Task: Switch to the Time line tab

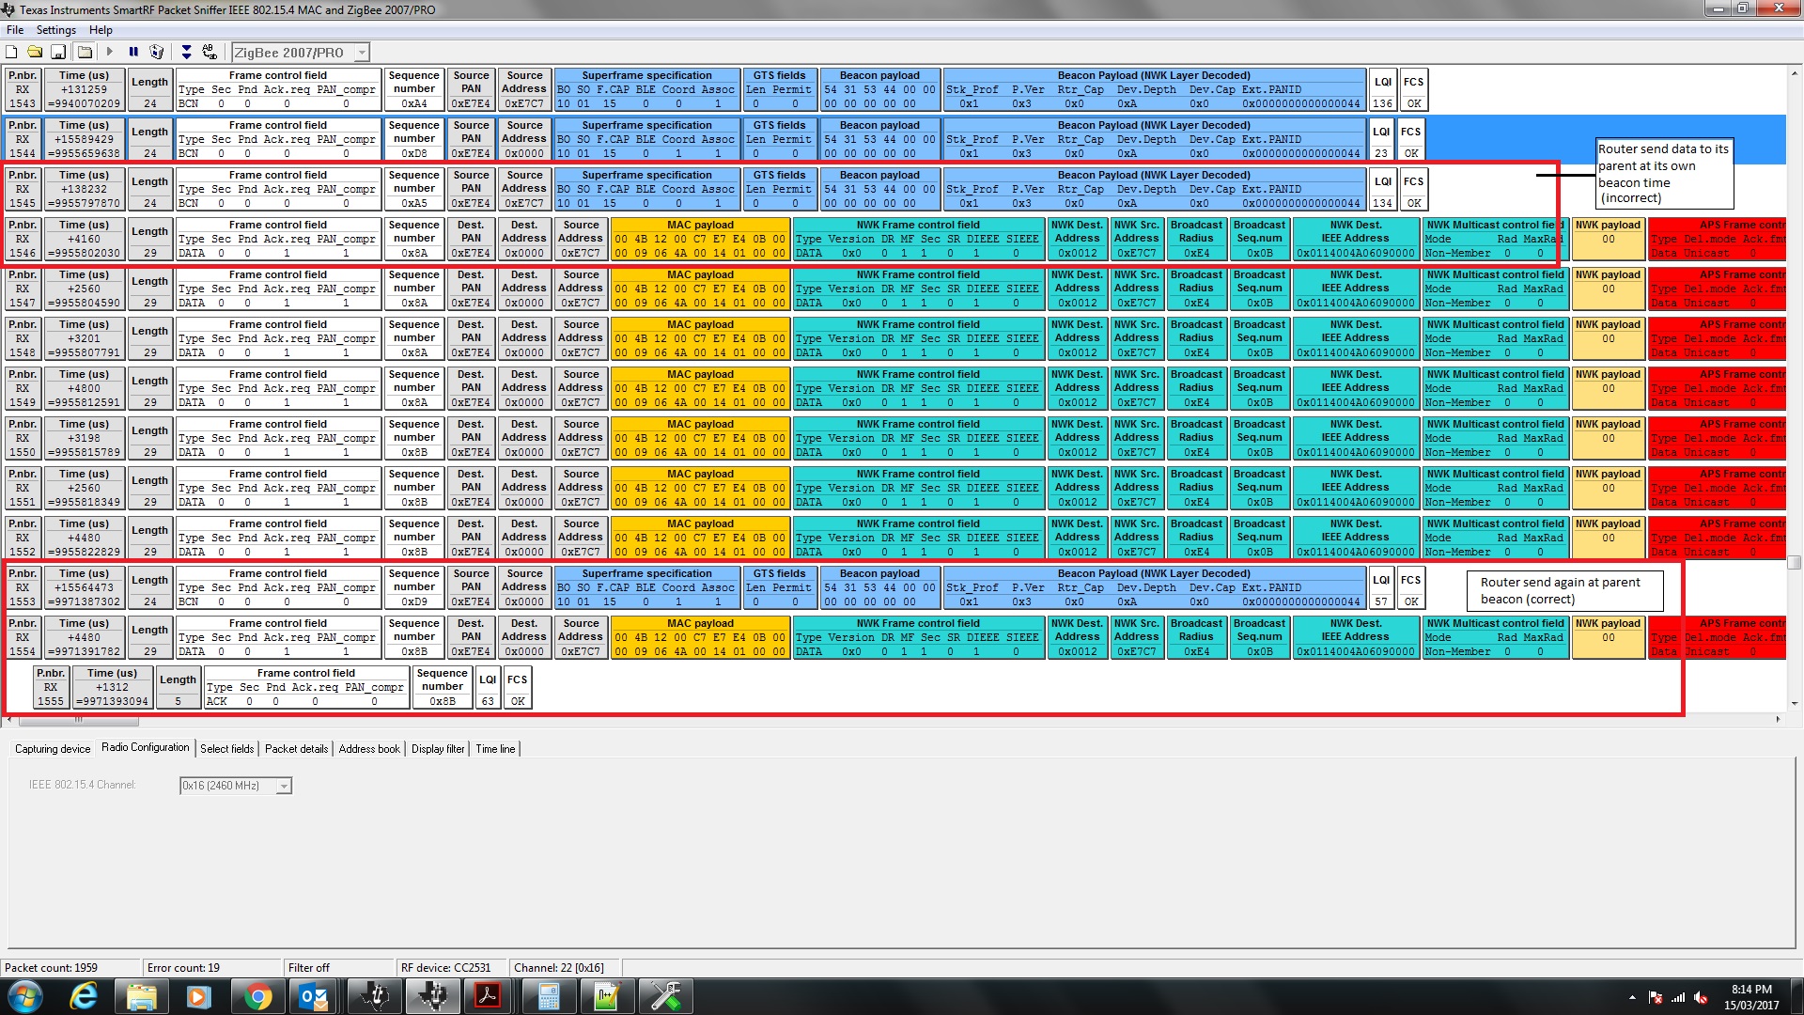Action: point(495,749)
